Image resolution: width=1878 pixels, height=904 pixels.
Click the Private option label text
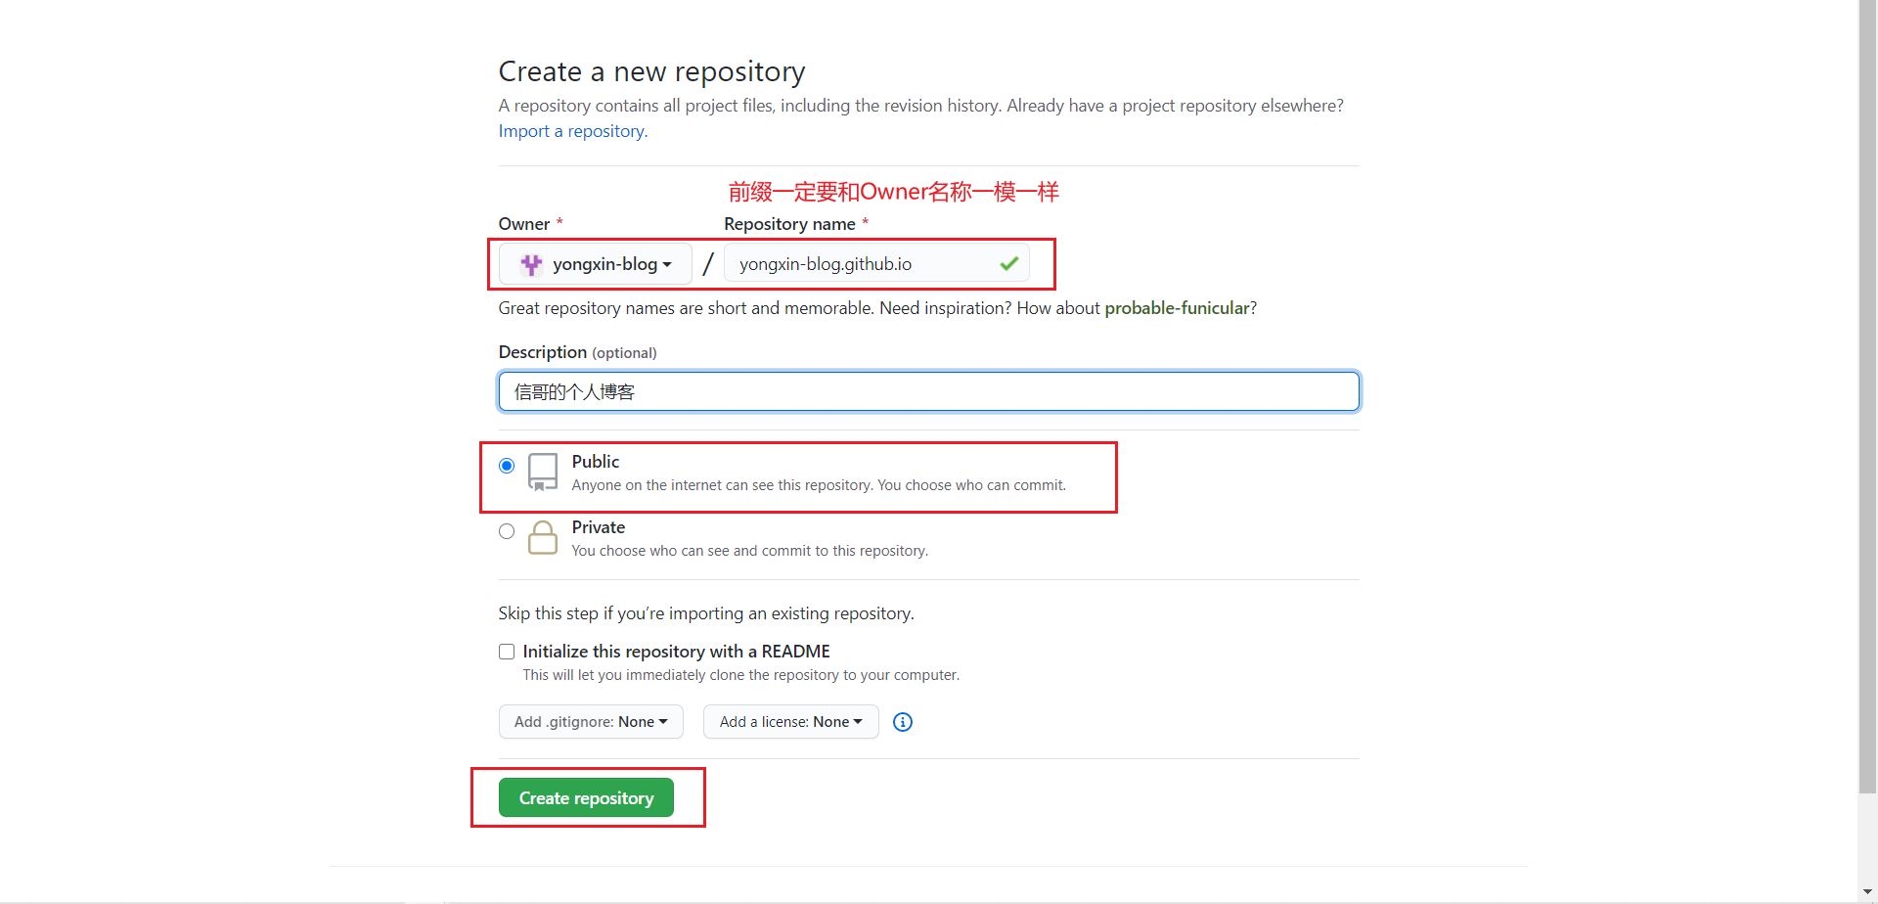tap(599, 527)
